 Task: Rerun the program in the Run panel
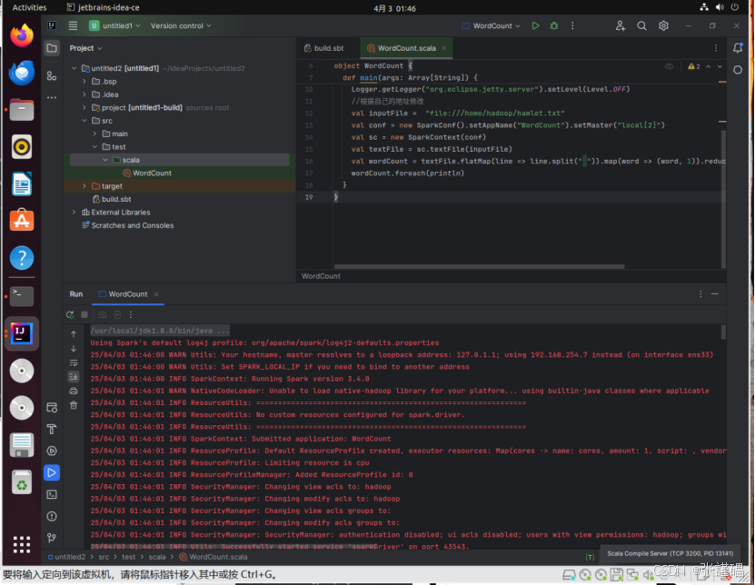70,314
